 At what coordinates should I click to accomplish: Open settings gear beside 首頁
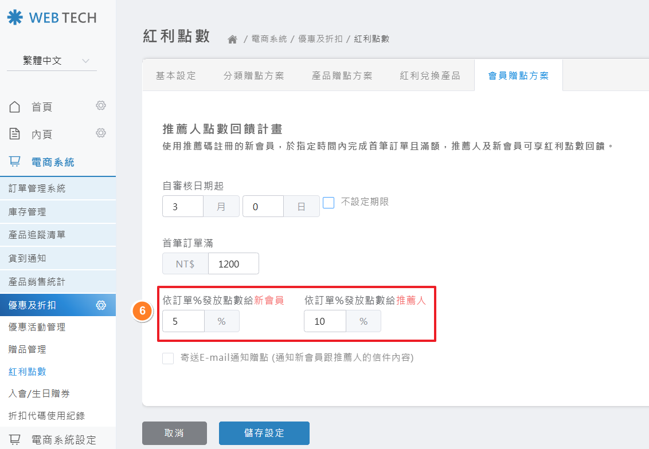click(x=101, y=105)
